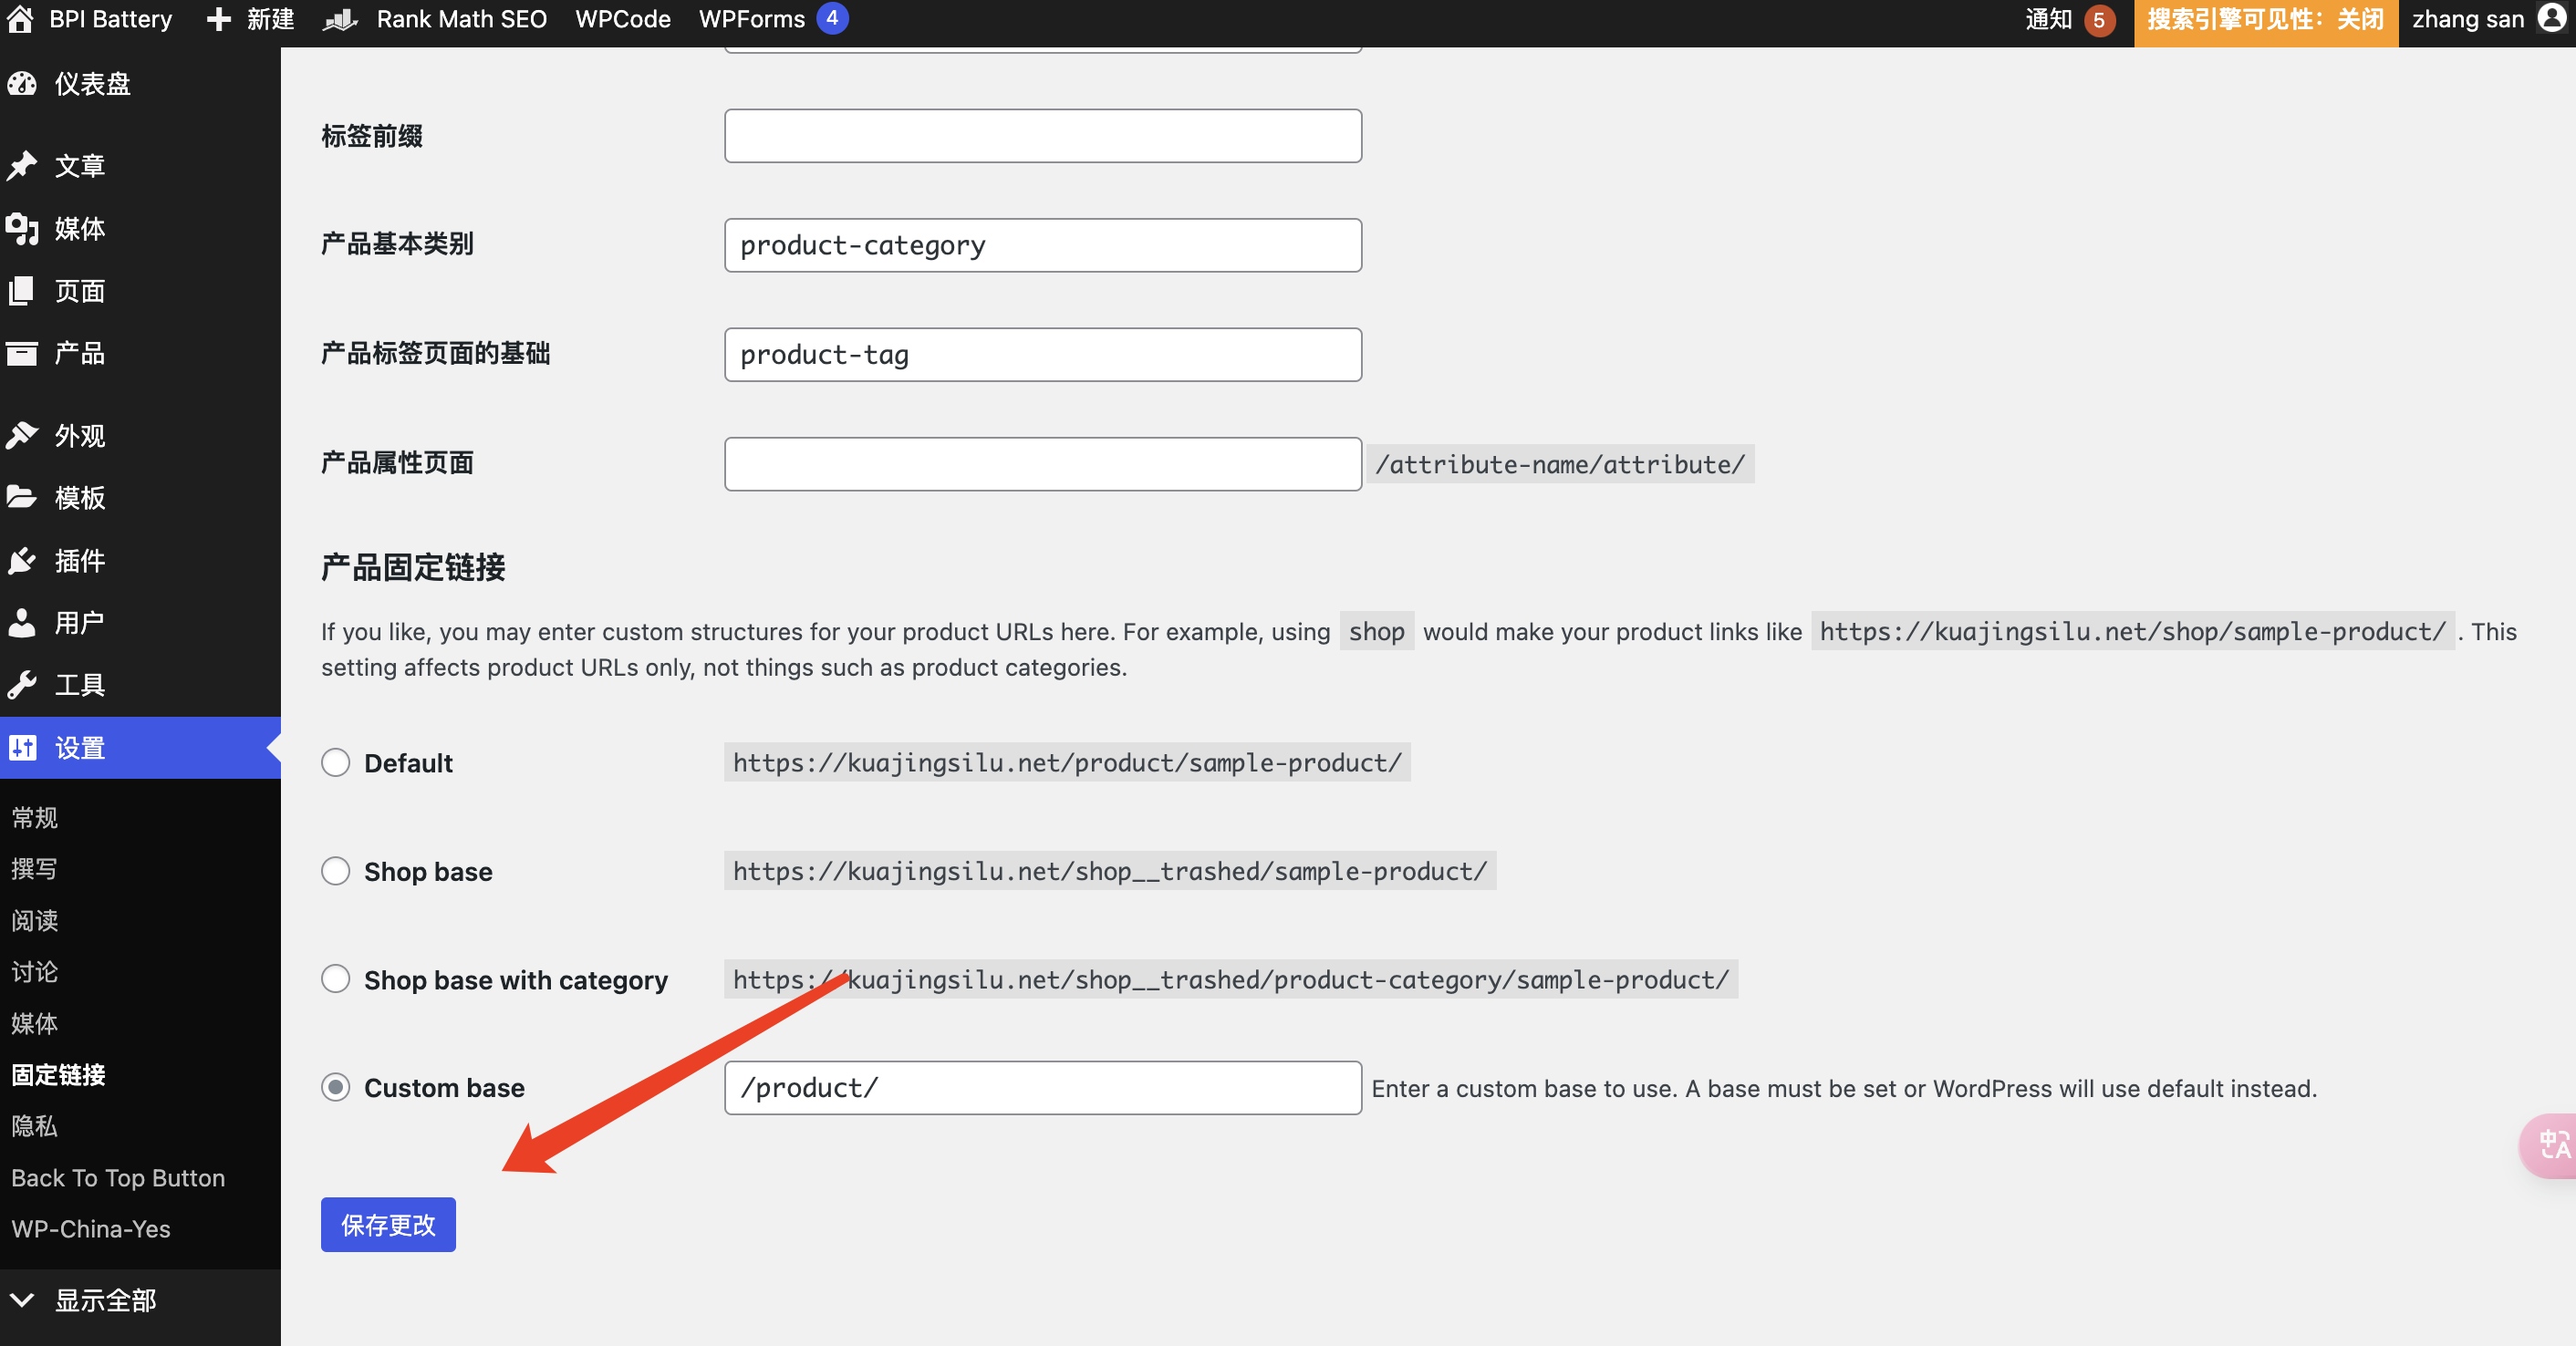Click the 产品固定链接 section heading

(x=413, y=567)
